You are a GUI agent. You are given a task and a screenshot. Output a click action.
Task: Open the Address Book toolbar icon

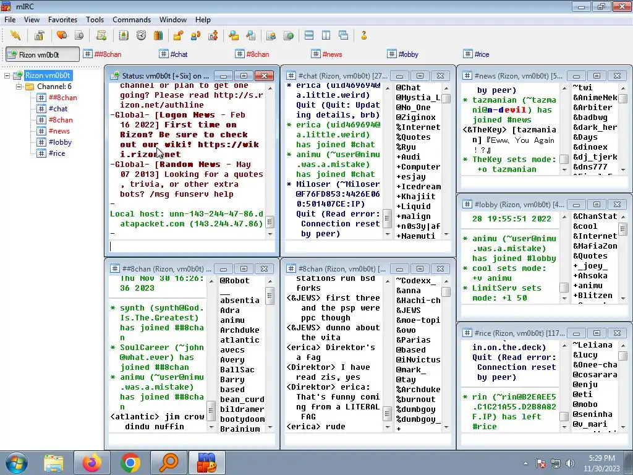[124, 35]
